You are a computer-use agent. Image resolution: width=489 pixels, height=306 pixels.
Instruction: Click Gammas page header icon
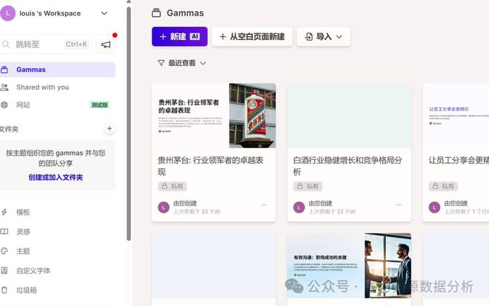pos(156,13)
